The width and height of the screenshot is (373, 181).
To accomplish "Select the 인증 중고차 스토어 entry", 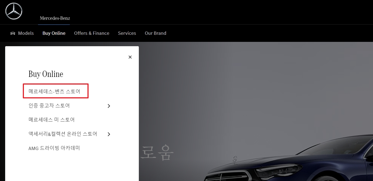I will [49, 106].
